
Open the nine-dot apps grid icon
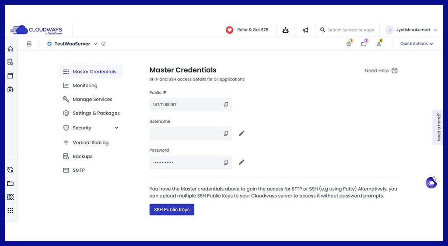coord(10,211)
